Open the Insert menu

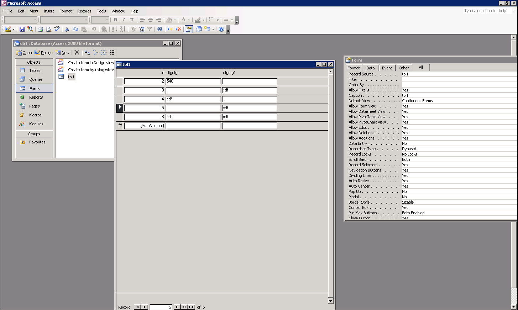tap(49, 11)
